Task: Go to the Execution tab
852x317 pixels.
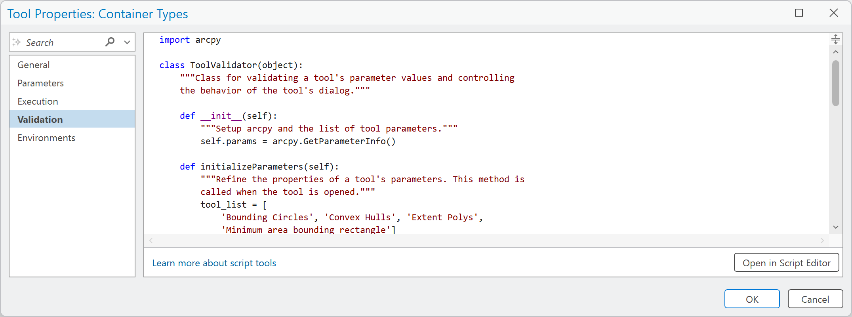Action: tap(38, 101)
